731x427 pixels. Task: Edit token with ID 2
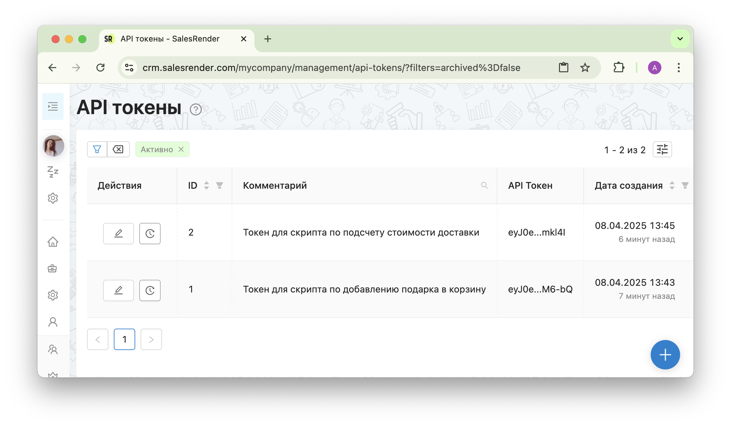tap(118, 234)
